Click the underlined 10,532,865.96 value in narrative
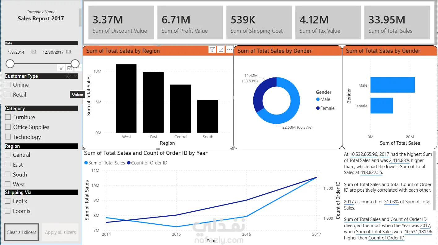This screenshot has height=245, width=438. pos(363,154)
